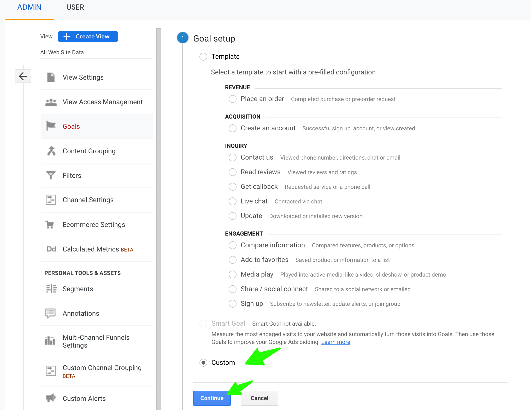Click the people icon for View Access Management
This screenshot has height=410, width=531.
click(51, 102)
